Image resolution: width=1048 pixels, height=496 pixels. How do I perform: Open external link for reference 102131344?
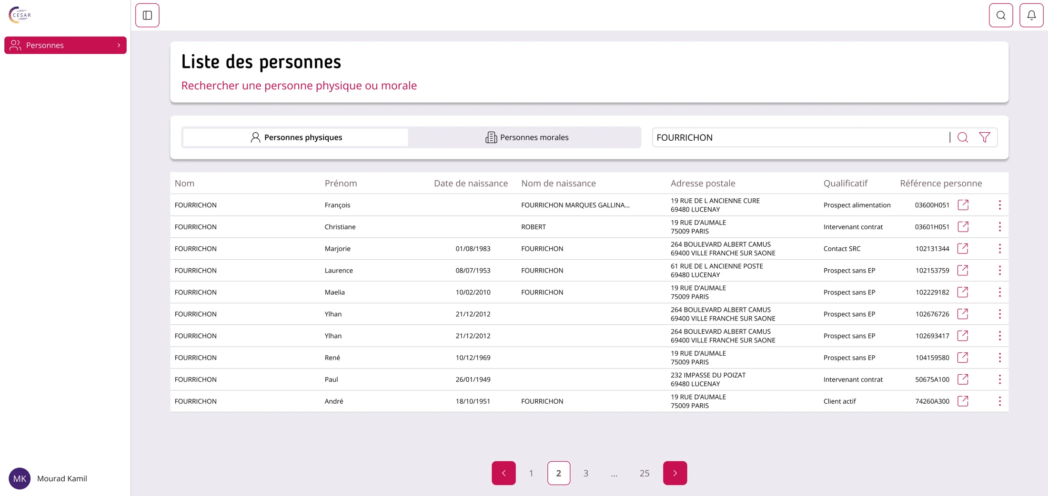pos(963,249)
